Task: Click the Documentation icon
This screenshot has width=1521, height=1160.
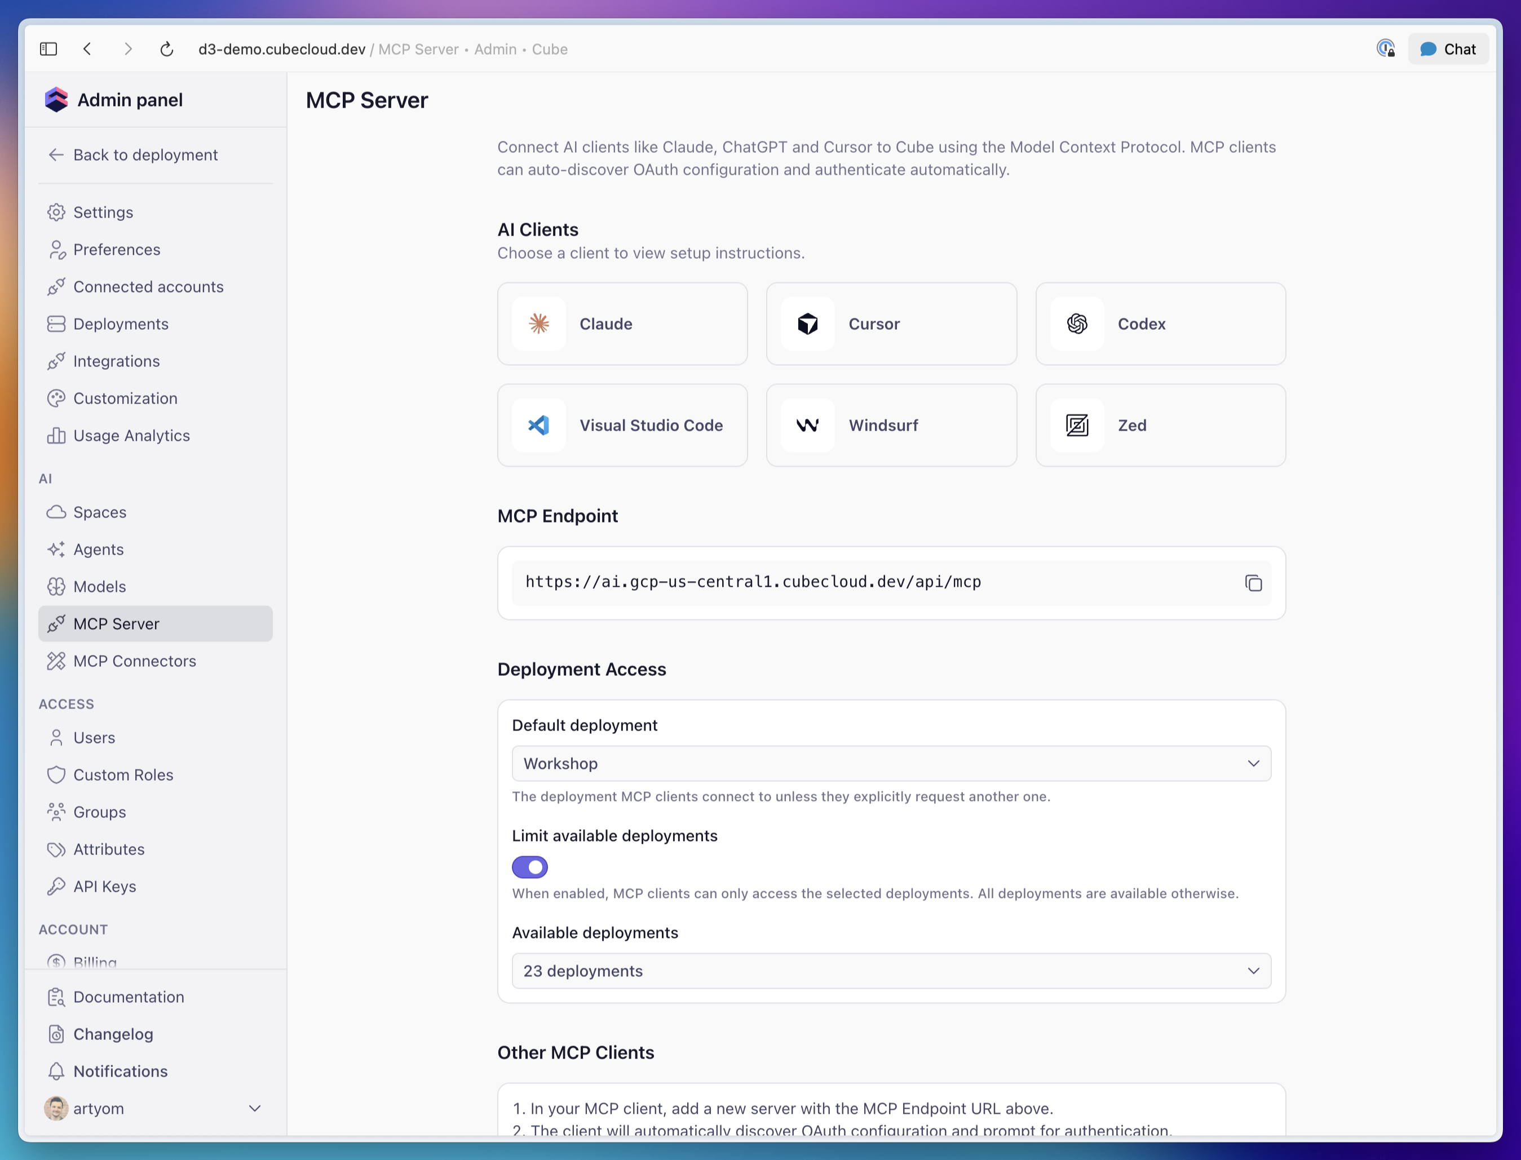Action: [x=56, y=998]
